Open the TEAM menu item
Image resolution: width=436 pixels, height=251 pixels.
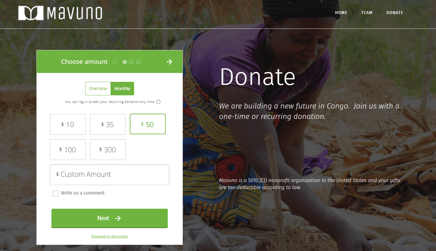pos(367,13)
